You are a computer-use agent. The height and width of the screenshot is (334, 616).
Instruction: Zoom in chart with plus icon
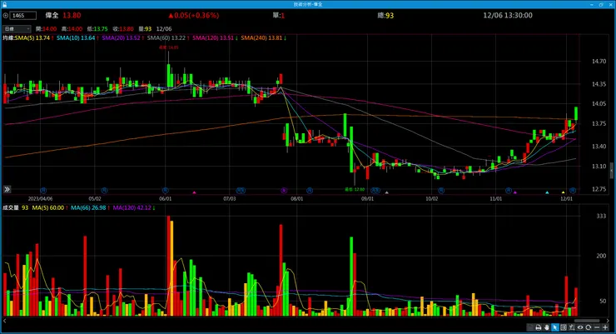(605, 327)
